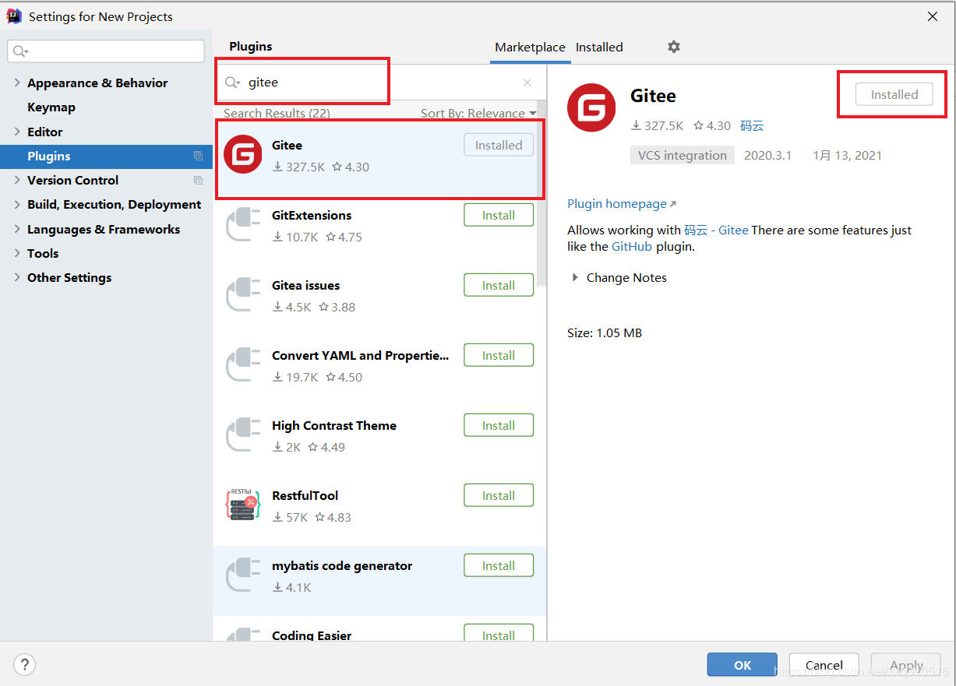956x686 pixels.
Task: Install the mybatis code generator plugin
Action: pos(499,565)
